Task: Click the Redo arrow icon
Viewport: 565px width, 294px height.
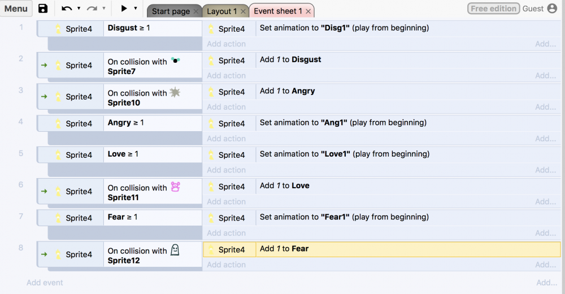Action: [92, 8]
